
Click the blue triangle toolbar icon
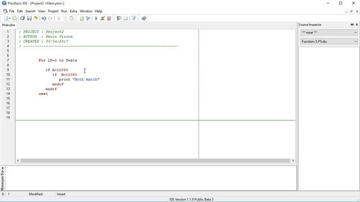coord(88,19)
